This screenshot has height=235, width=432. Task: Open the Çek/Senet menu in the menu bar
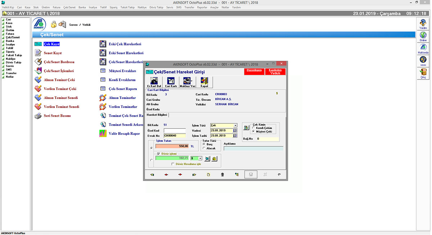pos(69,7)
